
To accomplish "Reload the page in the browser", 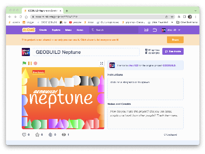I will pyautogui.click(x=20, y=17).
